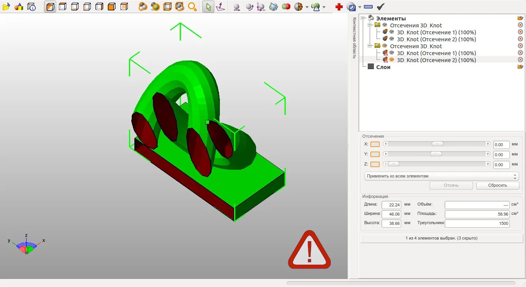This screenshot has width=526, height=287.
Task: Select the Слои tree item
Action: (x=383, y=67)
